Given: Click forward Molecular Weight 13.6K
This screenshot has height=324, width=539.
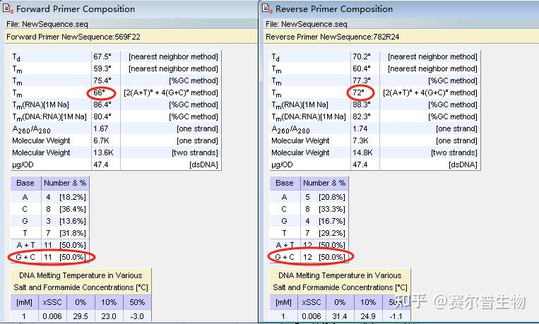Looking at the screenshot, I should tap(103, 153).
